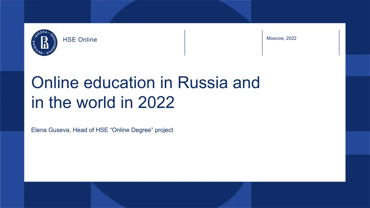This screenshot has height=208, width=370.
Task: Select the title line "in the world in 2022"
Action: click(103, 103)
